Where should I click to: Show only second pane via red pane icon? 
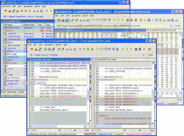click(101, 49)
